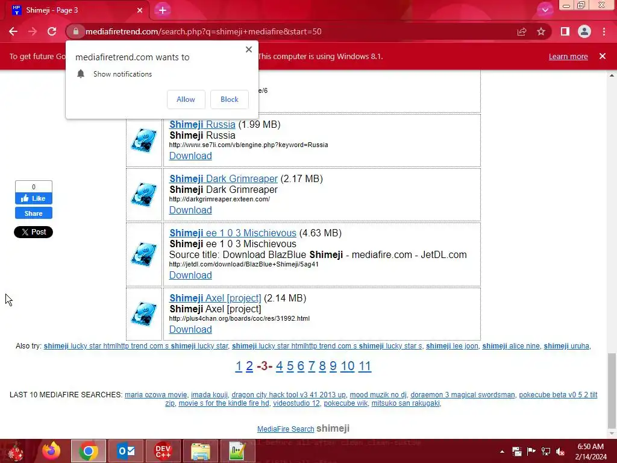Allow notifications from mediafiretrend.com

(x=186, y=99)
